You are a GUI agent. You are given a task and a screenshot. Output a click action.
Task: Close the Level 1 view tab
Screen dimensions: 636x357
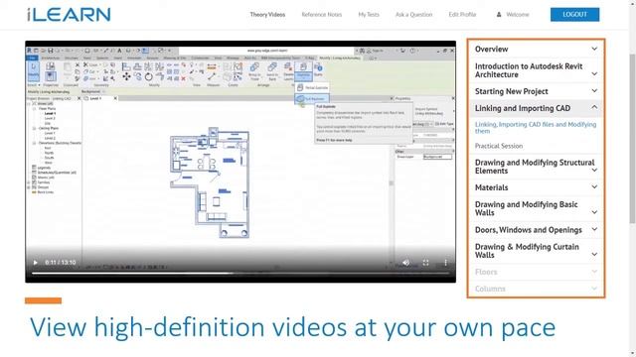click(115, 98)
